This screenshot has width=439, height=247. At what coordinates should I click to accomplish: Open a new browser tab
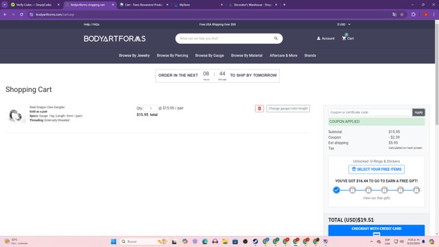284,5
